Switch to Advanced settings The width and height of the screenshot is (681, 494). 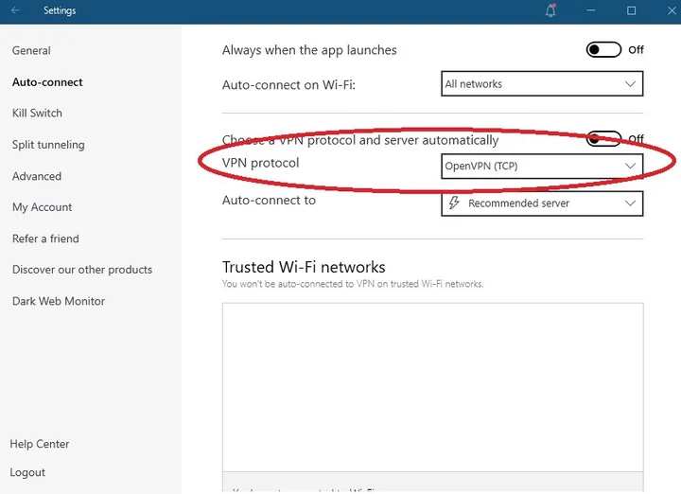tap(37, 176)
